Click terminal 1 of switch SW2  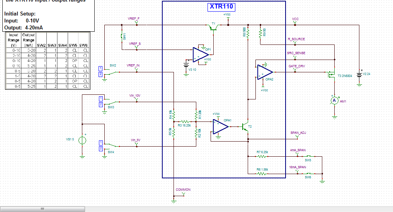tap(100, 68)
